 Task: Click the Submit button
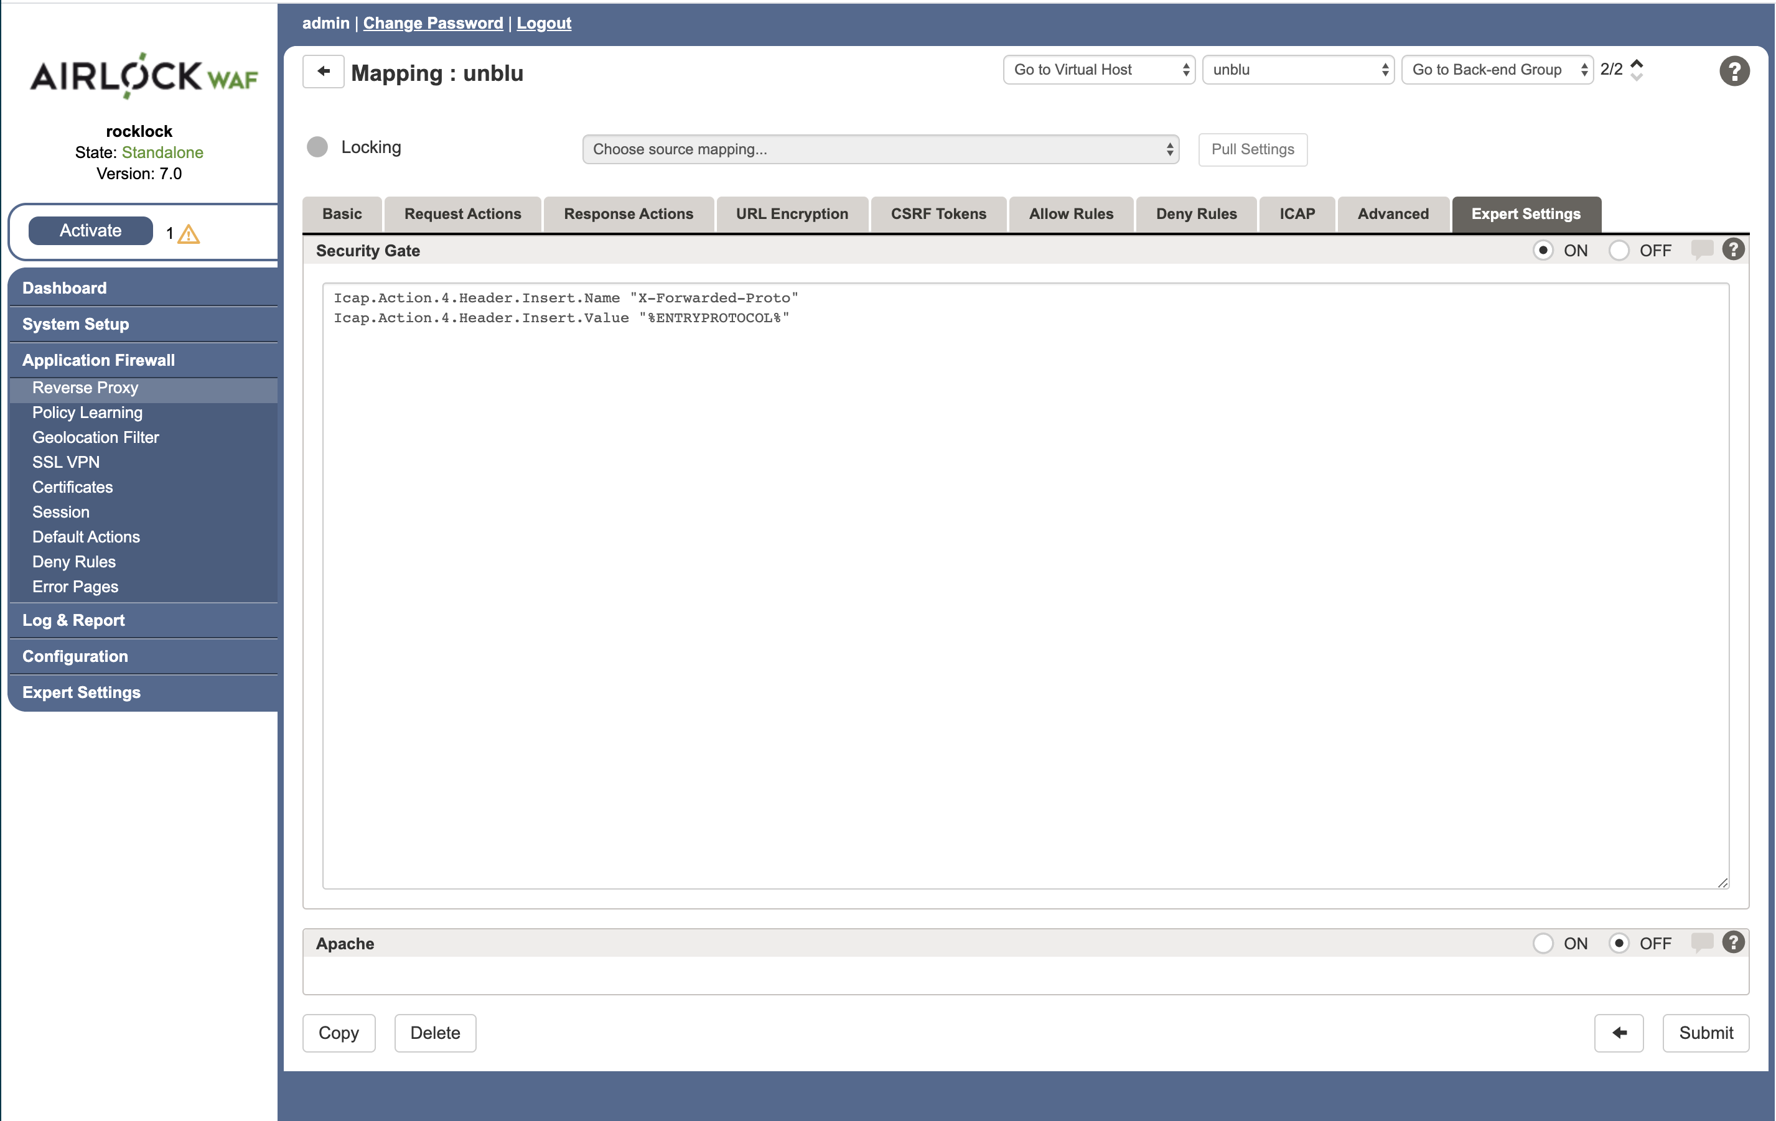point(1705,1033)
